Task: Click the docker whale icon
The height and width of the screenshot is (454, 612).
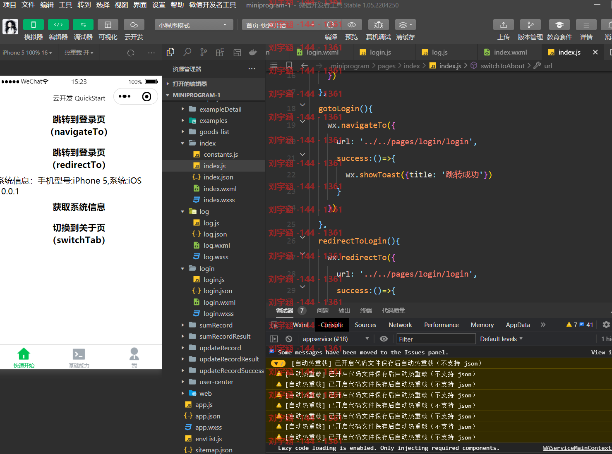Action: pos(253,53)
